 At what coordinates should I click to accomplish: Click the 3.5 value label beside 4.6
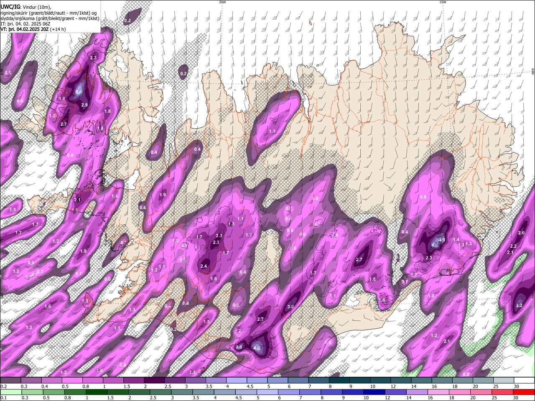click(239, 347)
